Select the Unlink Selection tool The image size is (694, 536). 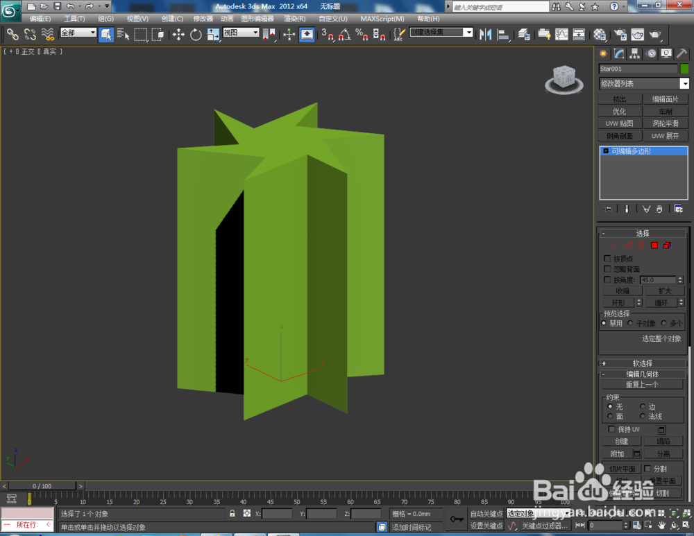(x=30, y=34)
